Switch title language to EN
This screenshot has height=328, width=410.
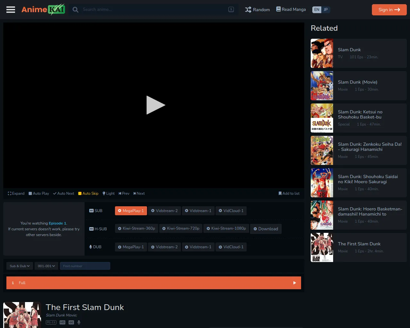[x=317, y=10]
